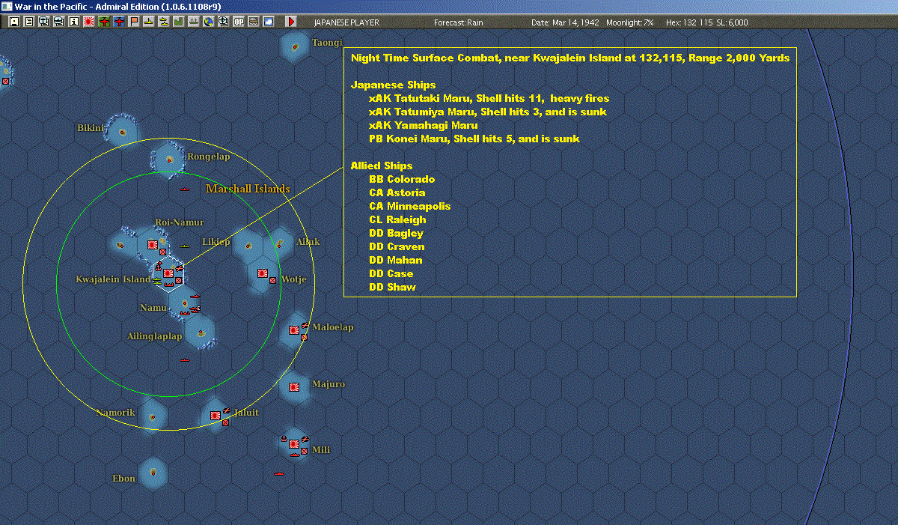The image size is (898, 525).
Task: Select the Kwajalein Island Japanese base flag
Action: click(x=168, y=273)
